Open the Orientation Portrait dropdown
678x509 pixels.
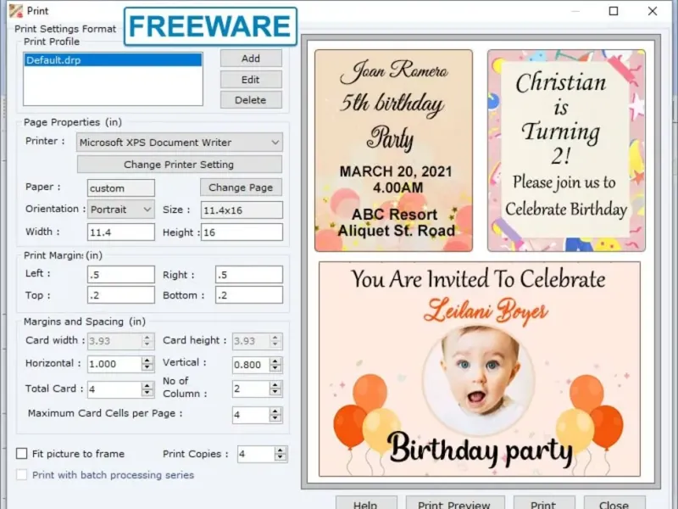120,210
